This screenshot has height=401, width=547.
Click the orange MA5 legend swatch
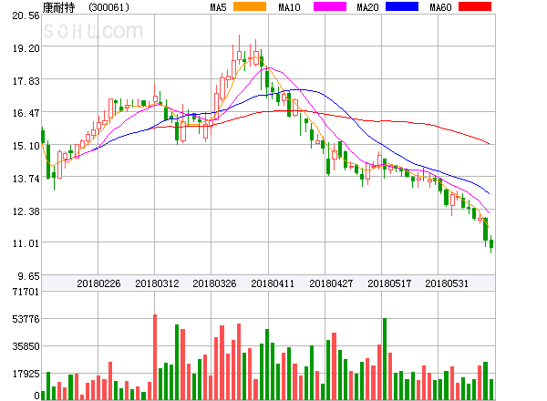pyautogui.click(x=250, y=6)
